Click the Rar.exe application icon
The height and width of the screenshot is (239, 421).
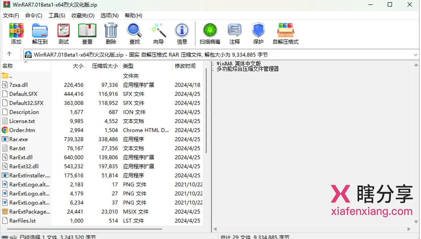5,139
